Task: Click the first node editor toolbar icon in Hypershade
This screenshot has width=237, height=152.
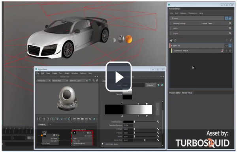Action: click(x=40, y=119)
